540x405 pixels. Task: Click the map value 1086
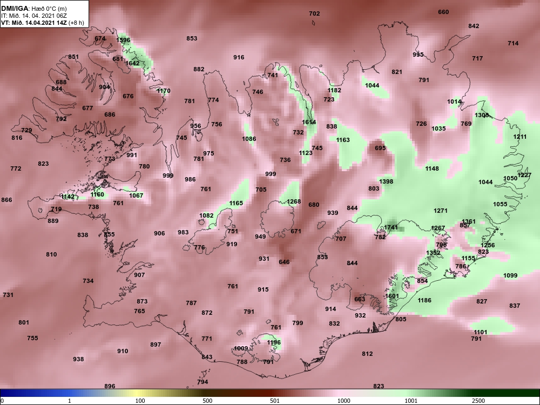[248, 139]
